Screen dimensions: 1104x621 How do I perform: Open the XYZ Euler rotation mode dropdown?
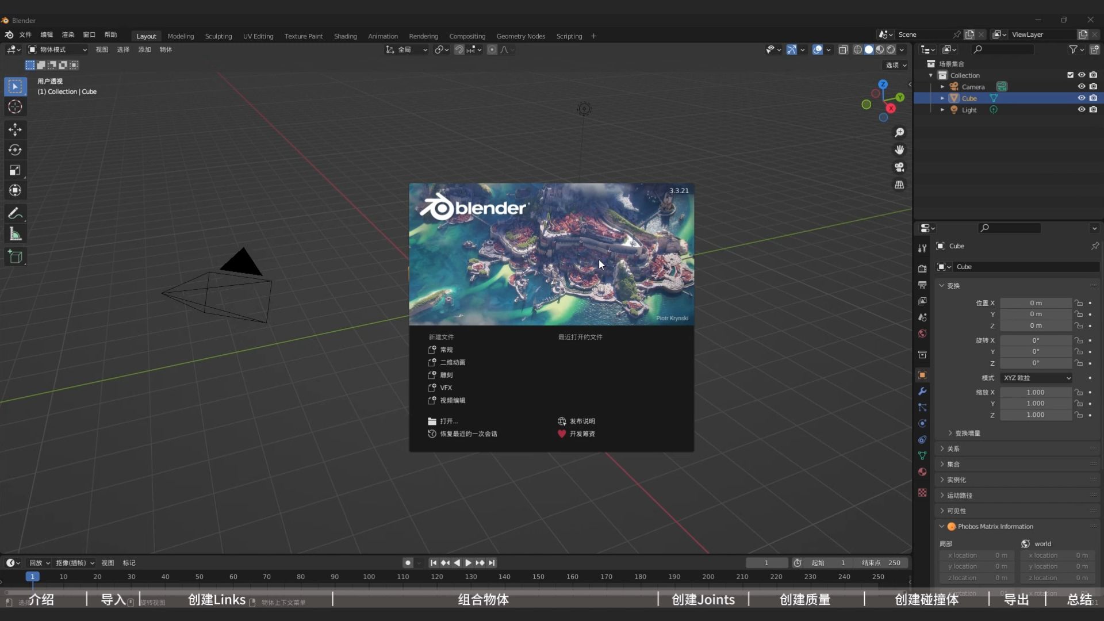pyautogui.click(x=1036, y=378)
